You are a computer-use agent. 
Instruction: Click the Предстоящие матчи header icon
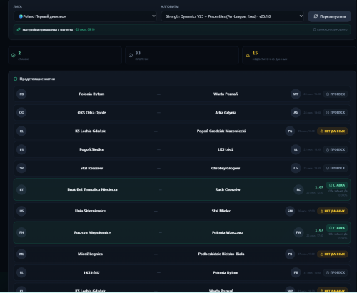[x=16, y=79]
